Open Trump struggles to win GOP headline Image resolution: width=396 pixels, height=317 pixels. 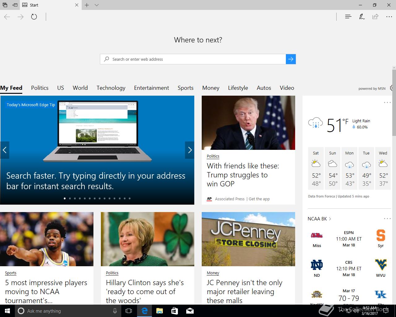[243, 175]
